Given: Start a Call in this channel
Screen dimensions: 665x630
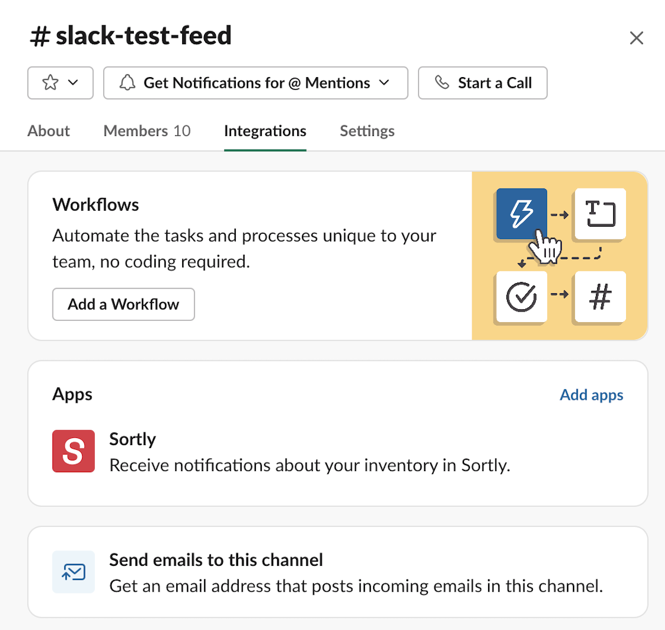Looking at the screenshot, I should [x=483, y=83].
